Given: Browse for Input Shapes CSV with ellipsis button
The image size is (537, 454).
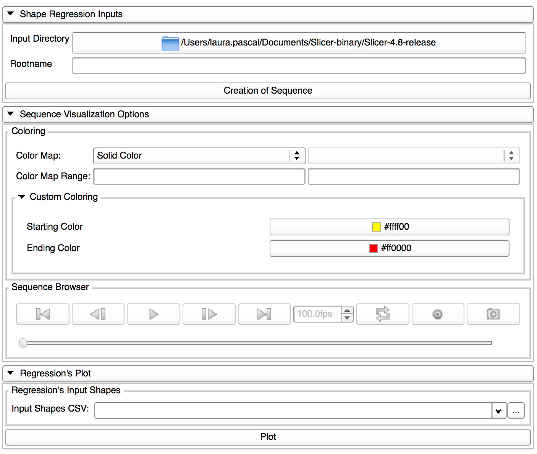Looking at the screenshot, I should point(516,411).
